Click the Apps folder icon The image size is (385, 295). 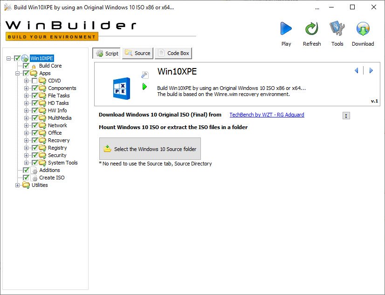pyautogui.click(x=34, y=73)
